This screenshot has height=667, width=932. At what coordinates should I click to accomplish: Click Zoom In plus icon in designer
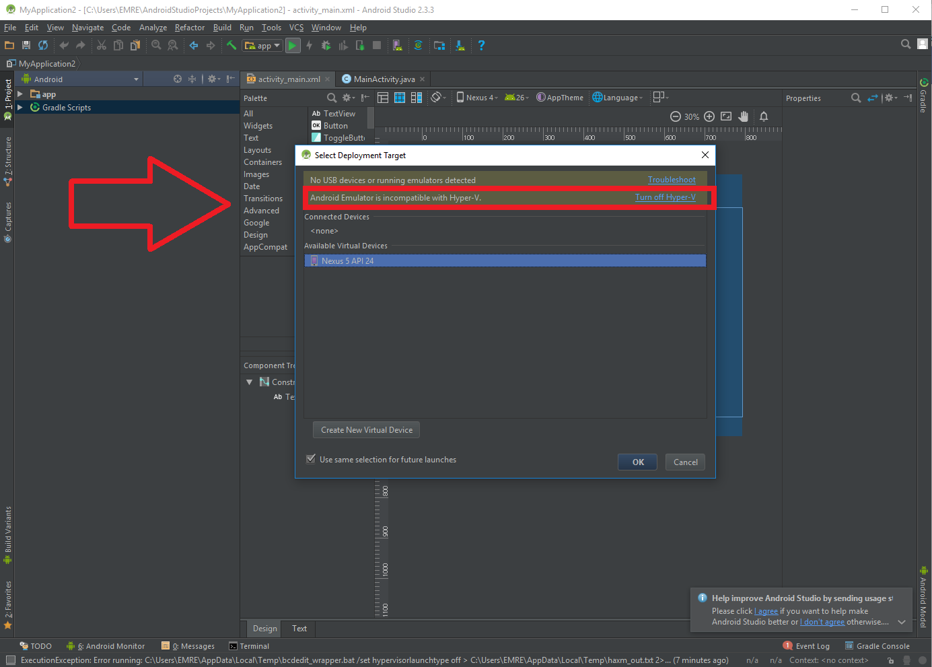709,116
